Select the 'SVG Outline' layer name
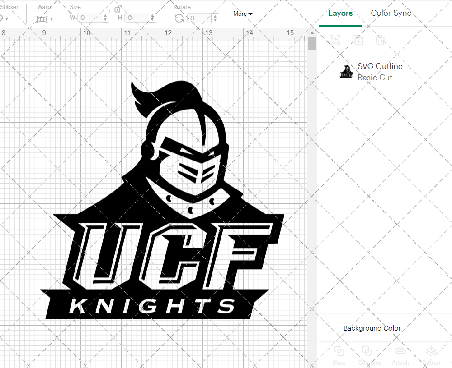This screenshot has height=368, width=452. 380,66
